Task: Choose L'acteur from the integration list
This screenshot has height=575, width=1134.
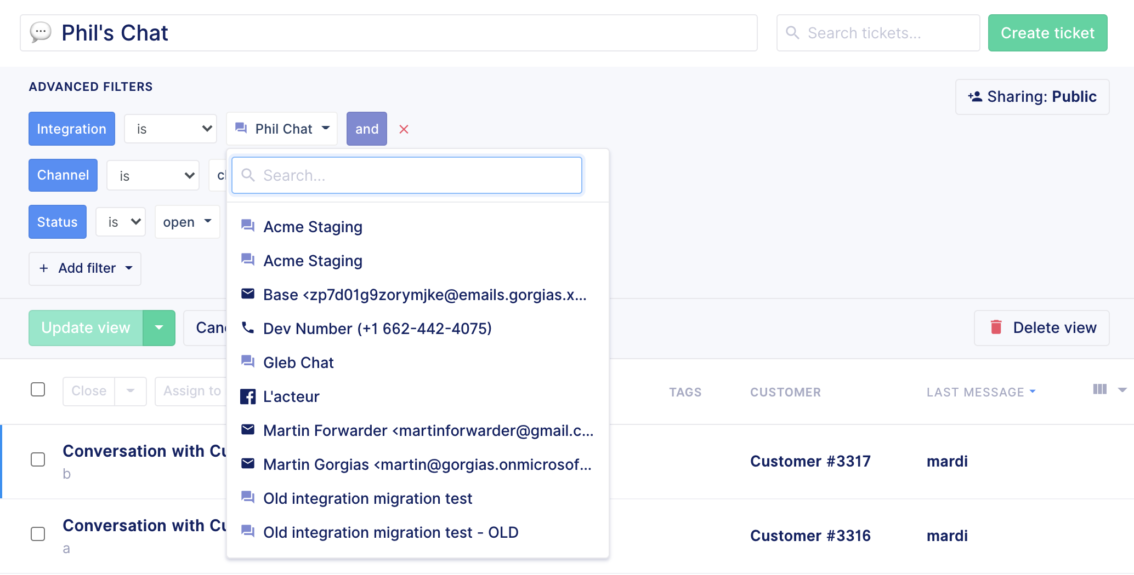Action: coord(418,396)
